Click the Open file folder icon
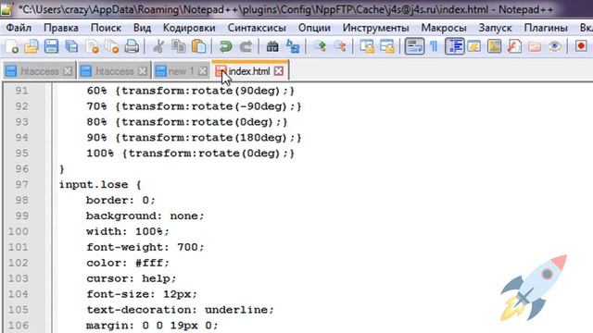Viewport: 593px width, 333px height. (32, 46)
